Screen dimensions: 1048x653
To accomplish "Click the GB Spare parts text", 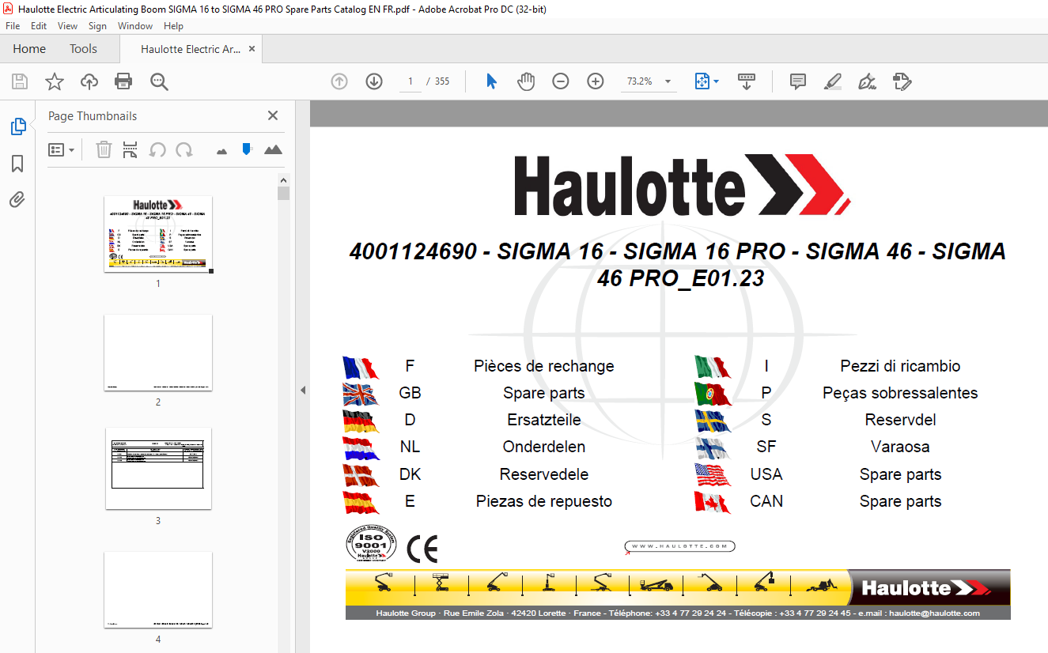I will tap(544, 393).
